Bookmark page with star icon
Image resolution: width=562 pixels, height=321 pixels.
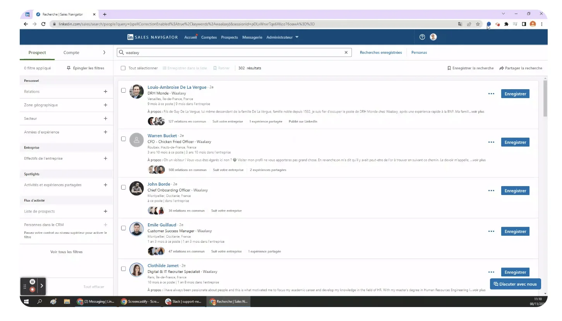[x=478, y=24]
